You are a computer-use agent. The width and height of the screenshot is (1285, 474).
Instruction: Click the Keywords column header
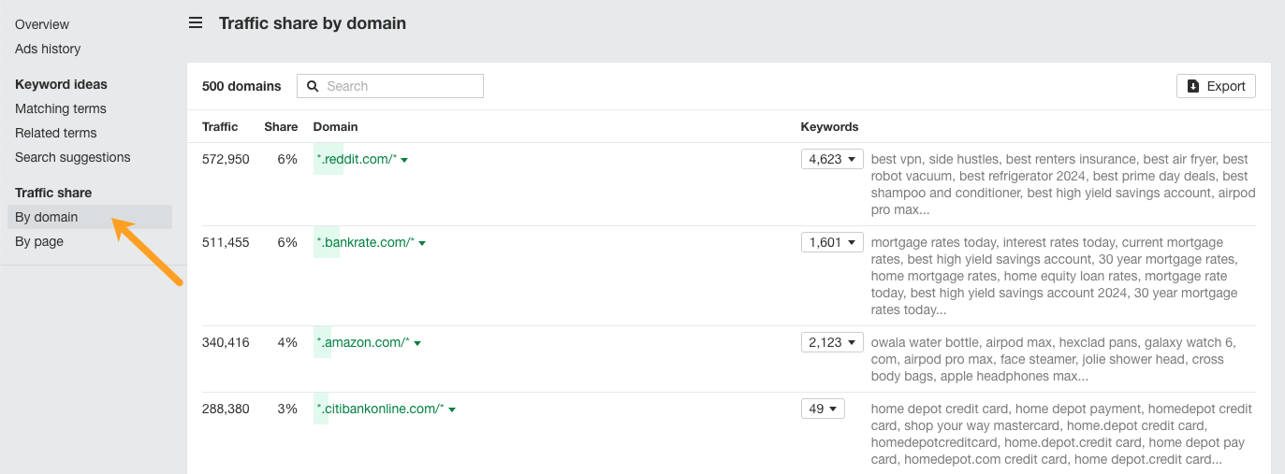[829, 126]
